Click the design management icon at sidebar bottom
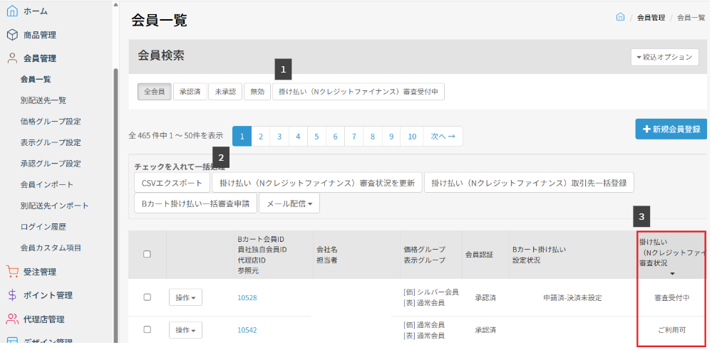Screen dimensions: 712x350 coord(12,341)
